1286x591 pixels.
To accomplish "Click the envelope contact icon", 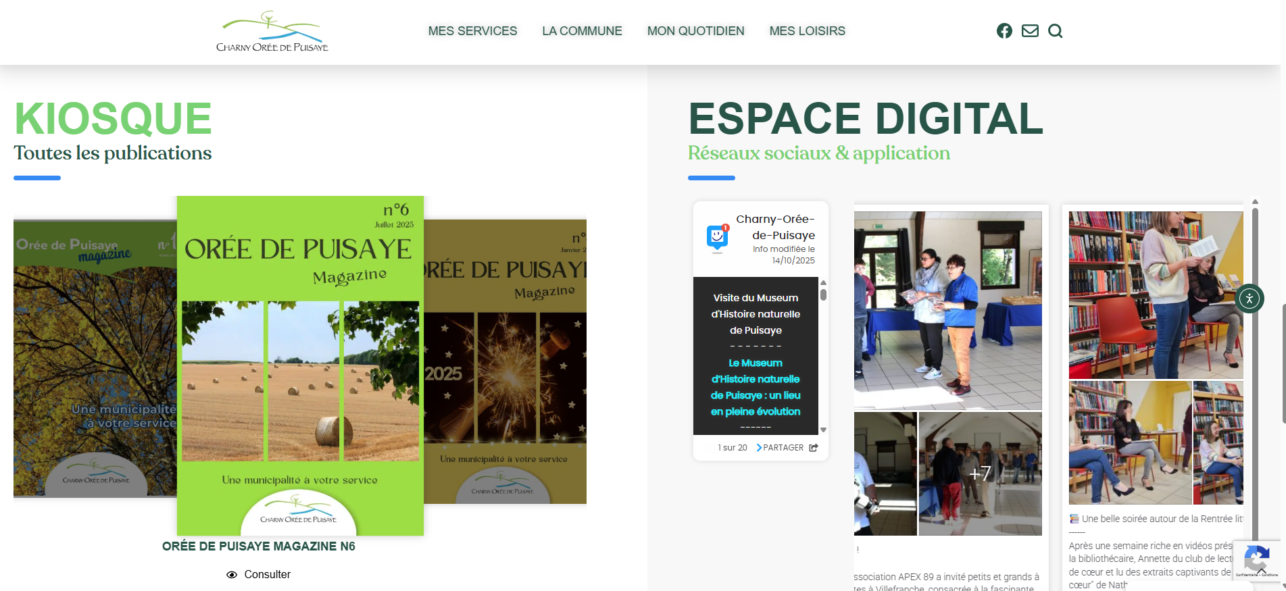I will (1030, 31).
